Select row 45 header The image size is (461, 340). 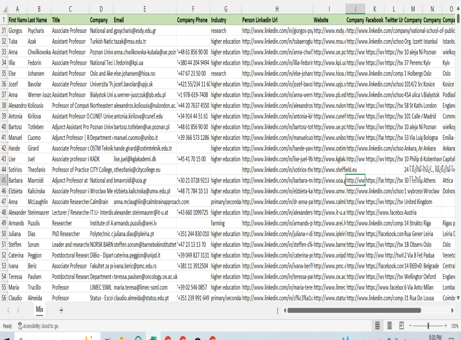4,181
